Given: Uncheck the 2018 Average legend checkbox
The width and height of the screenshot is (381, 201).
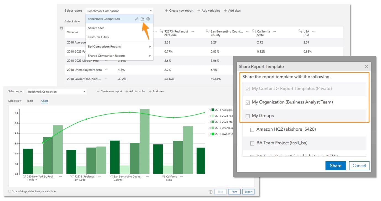Looking at the screenshot, I should coord(209,110).
